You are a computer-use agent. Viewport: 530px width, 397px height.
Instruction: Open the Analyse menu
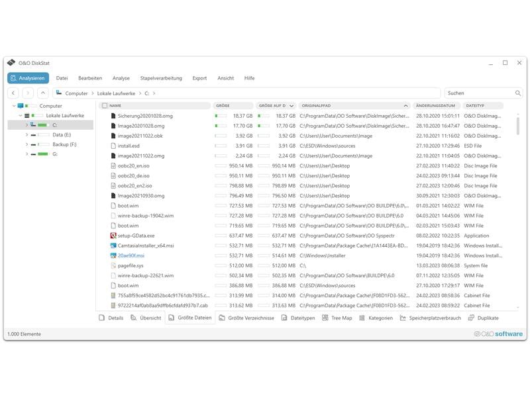coord(121,78)
